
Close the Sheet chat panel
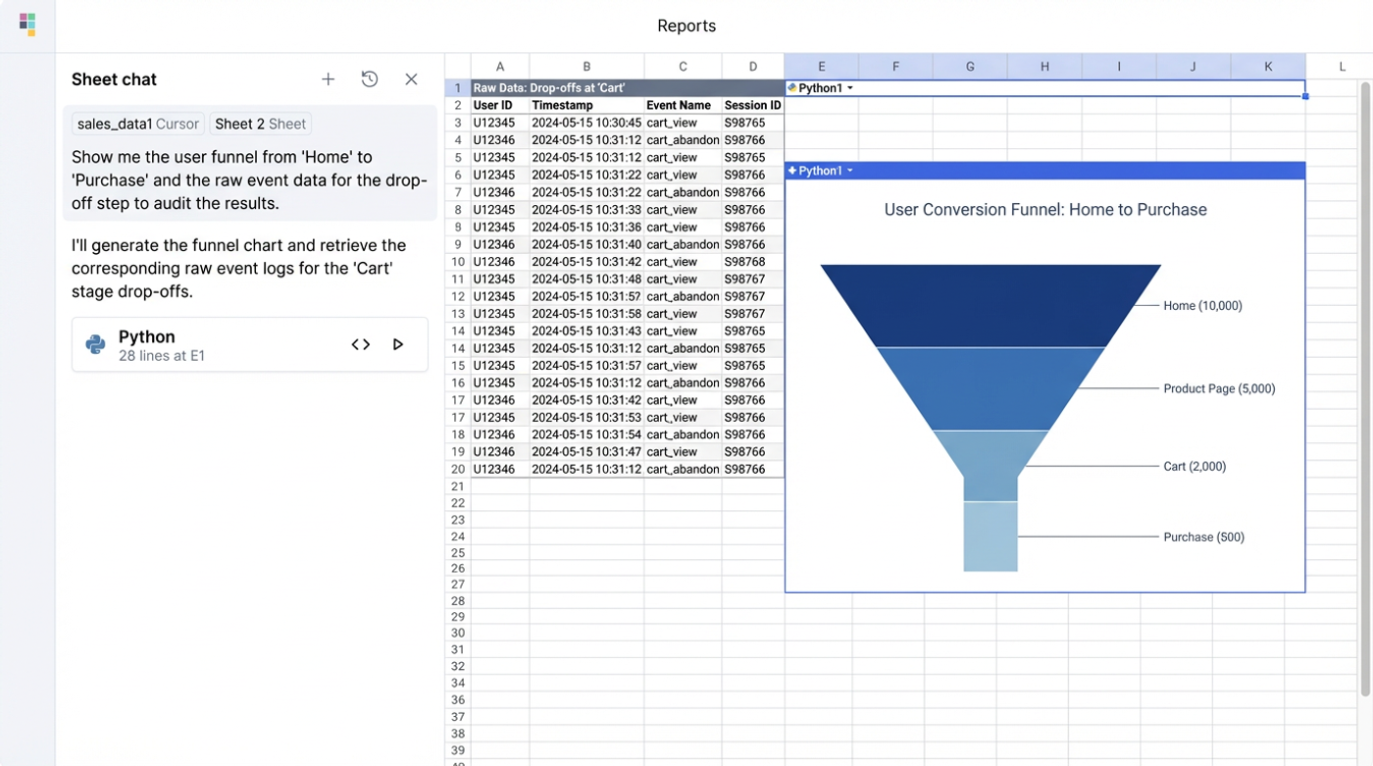point(411,79)
